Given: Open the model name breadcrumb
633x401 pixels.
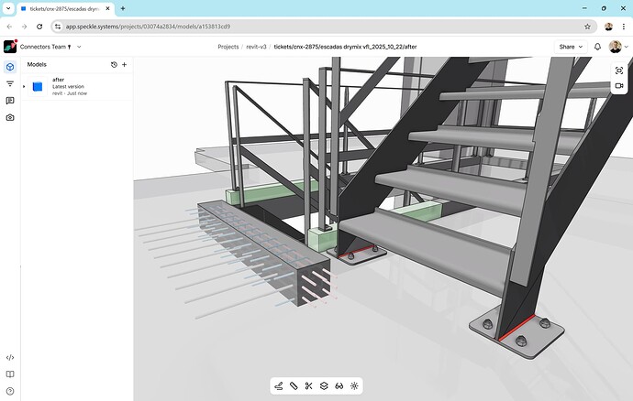Looking at the screenshot, I should click(345, 47).
